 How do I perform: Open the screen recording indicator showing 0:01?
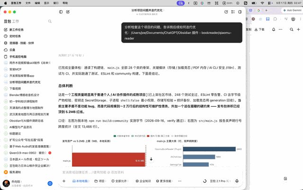click(x=227, y=3)
